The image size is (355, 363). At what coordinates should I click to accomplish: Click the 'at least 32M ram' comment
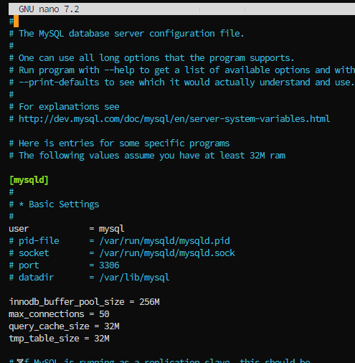coord(245,156)
